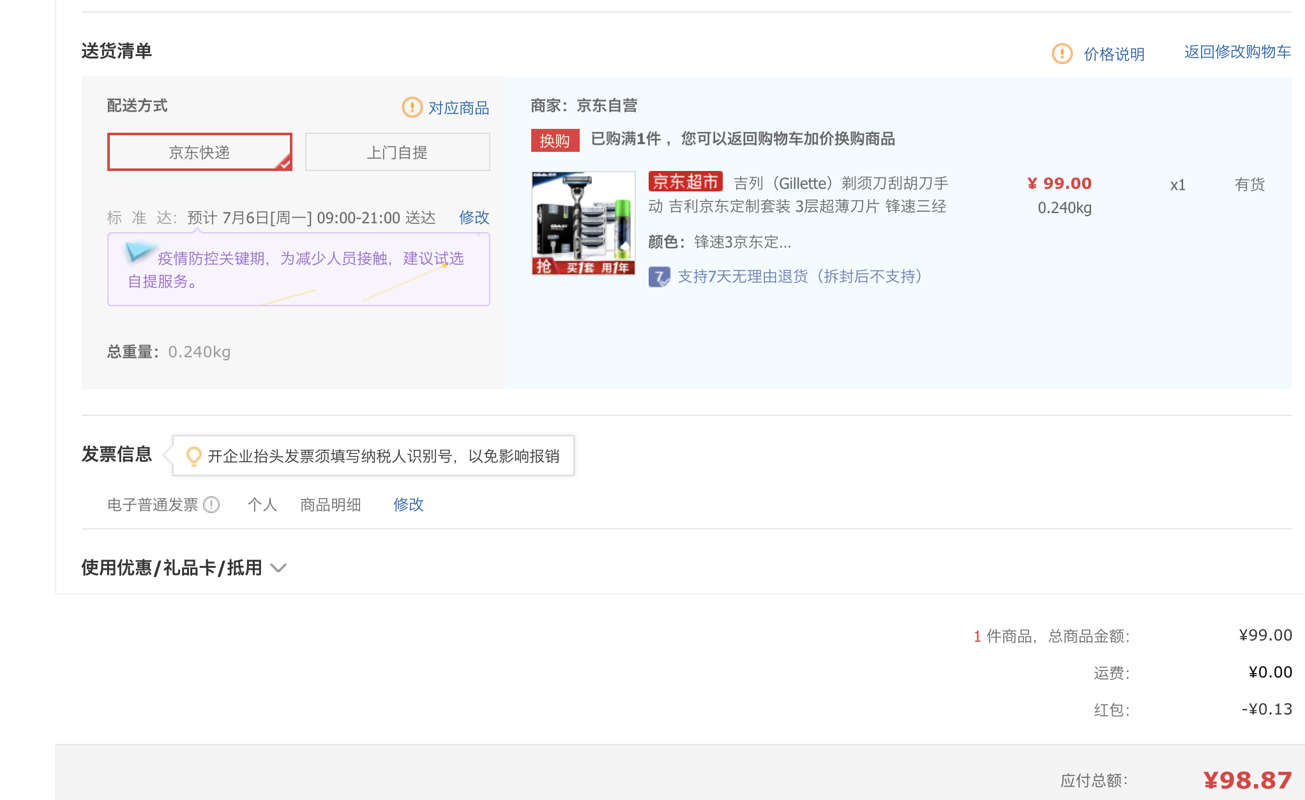The image size is (1305, 800).
Task: Click the price explanation warning icon
Action: pos(1062,54)
